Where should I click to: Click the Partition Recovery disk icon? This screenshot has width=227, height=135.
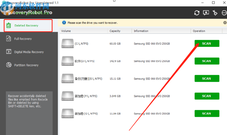click(9, 65)
